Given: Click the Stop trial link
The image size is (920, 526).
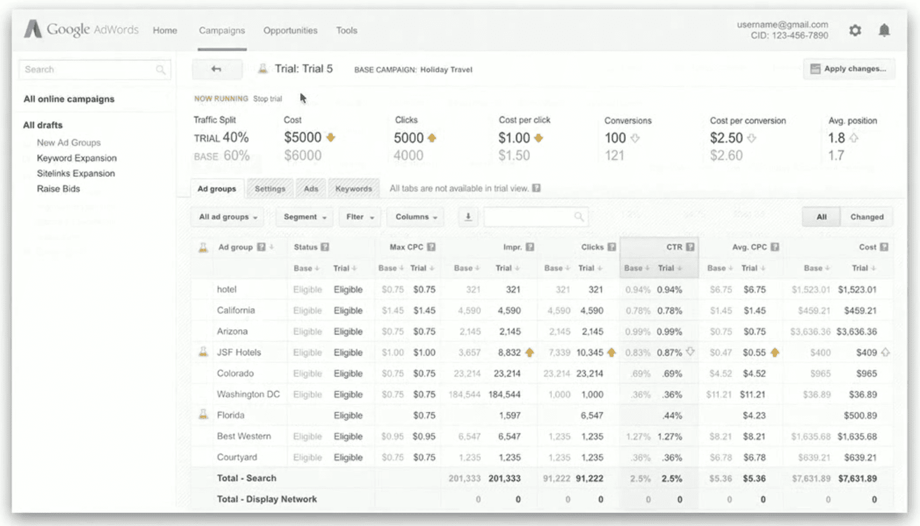Looking at the screenshot, I should (x=268, y=99).
